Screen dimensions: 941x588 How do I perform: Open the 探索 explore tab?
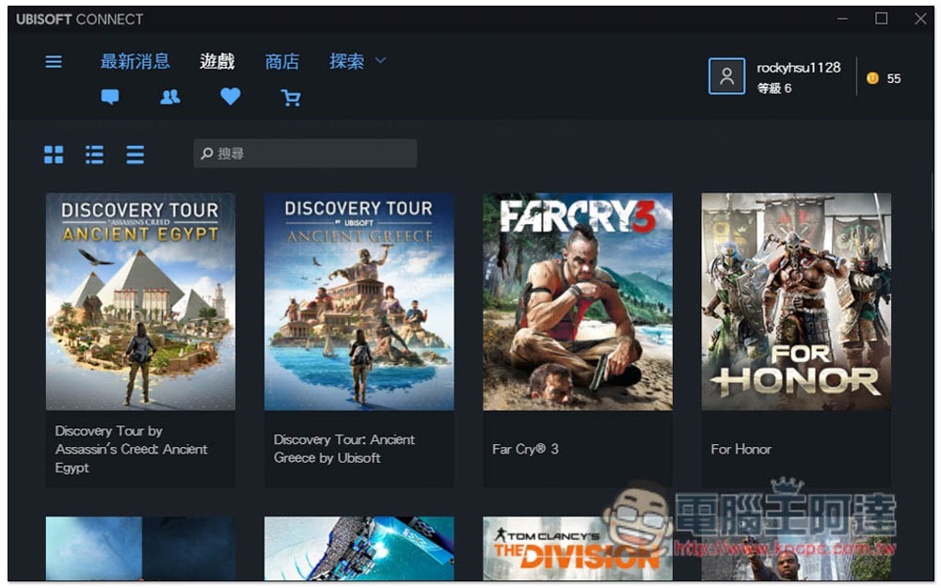pos(347,61)
